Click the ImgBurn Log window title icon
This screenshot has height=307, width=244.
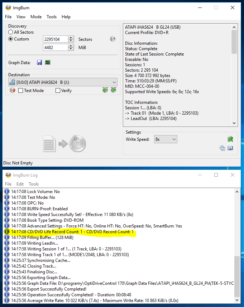point(8,175)
